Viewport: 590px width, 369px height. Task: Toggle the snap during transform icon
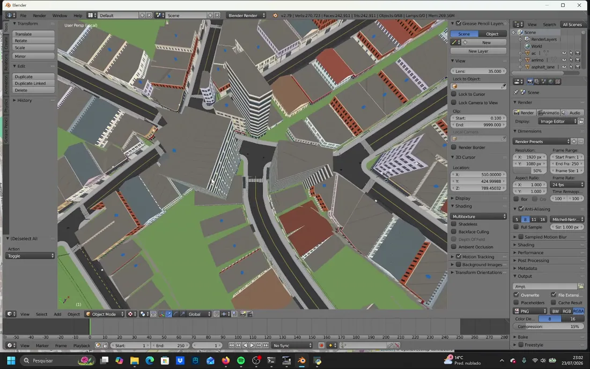point(216,314)
